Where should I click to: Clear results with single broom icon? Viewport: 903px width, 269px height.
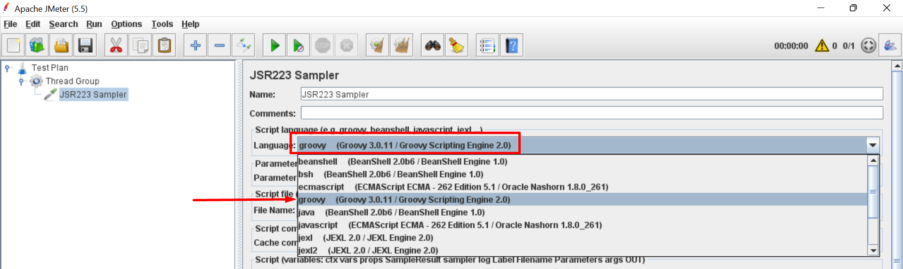378,46
